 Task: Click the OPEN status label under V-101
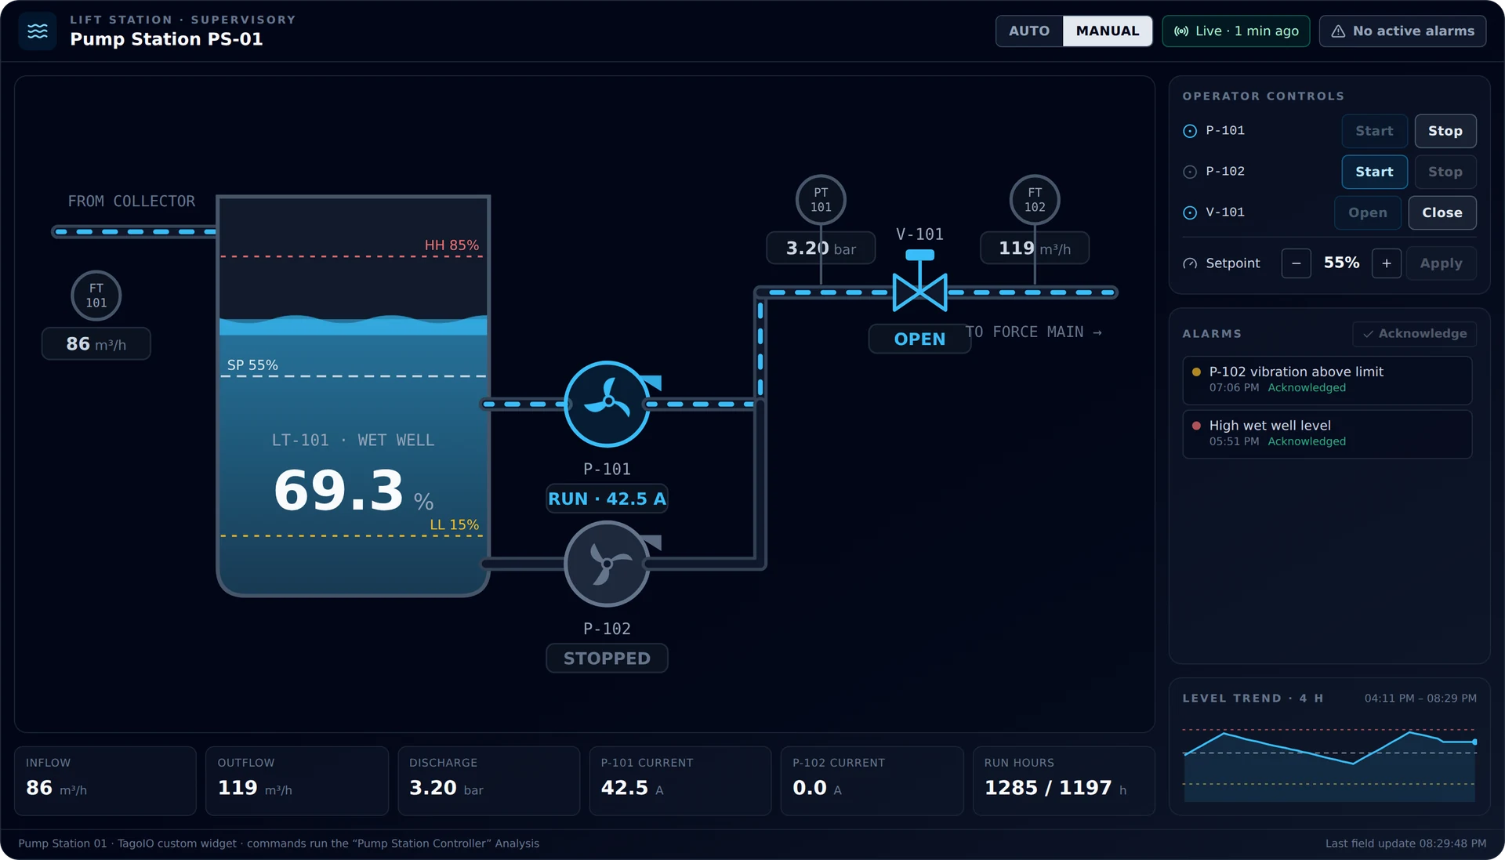[x=919, y=339]
